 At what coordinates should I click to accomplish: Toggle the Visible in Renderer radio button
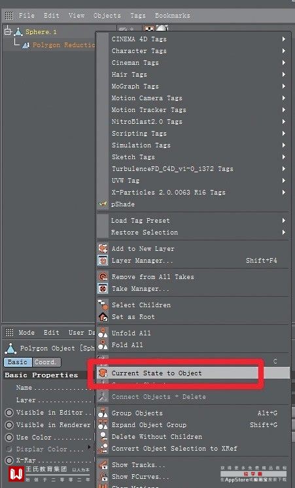9,425
